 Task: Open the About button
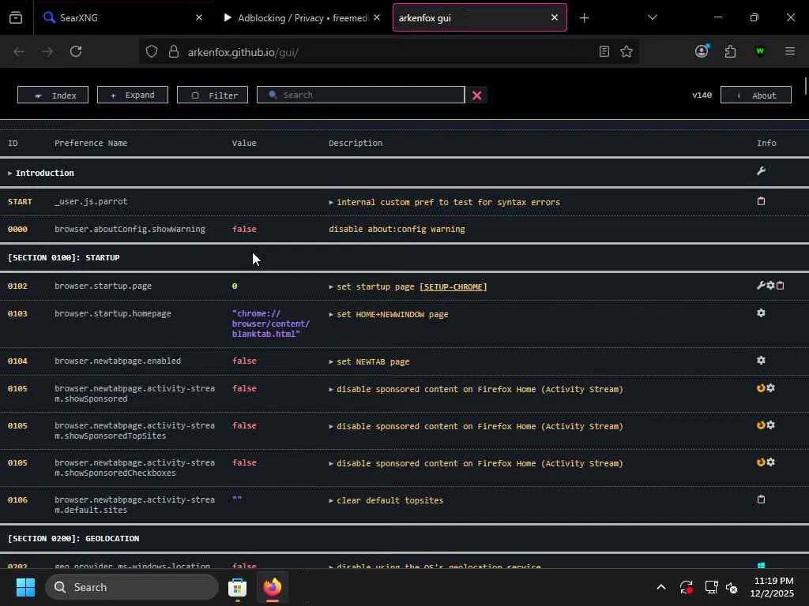tap(756, 95)
